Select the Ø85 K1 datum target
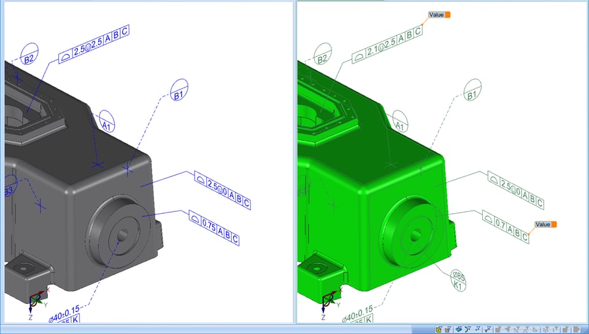Viewport: 589px width, 334px height. pos(458,280)
